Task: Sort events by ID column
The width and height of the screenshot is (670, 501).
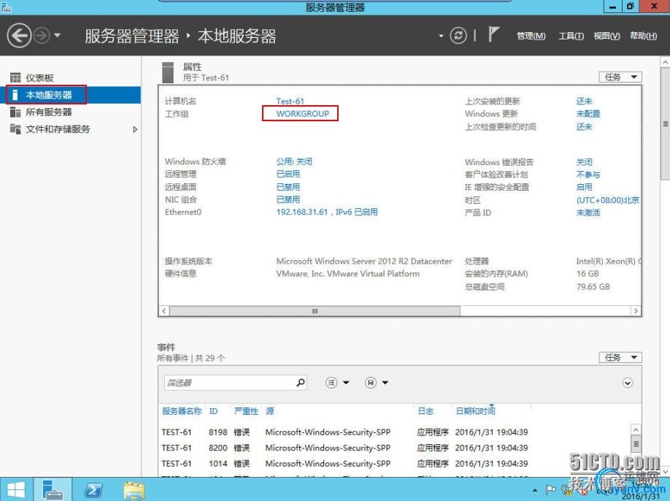Action: click(213, 411)
